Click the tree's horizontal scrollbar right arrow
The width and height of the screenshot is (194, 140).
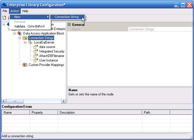(64, 101)
